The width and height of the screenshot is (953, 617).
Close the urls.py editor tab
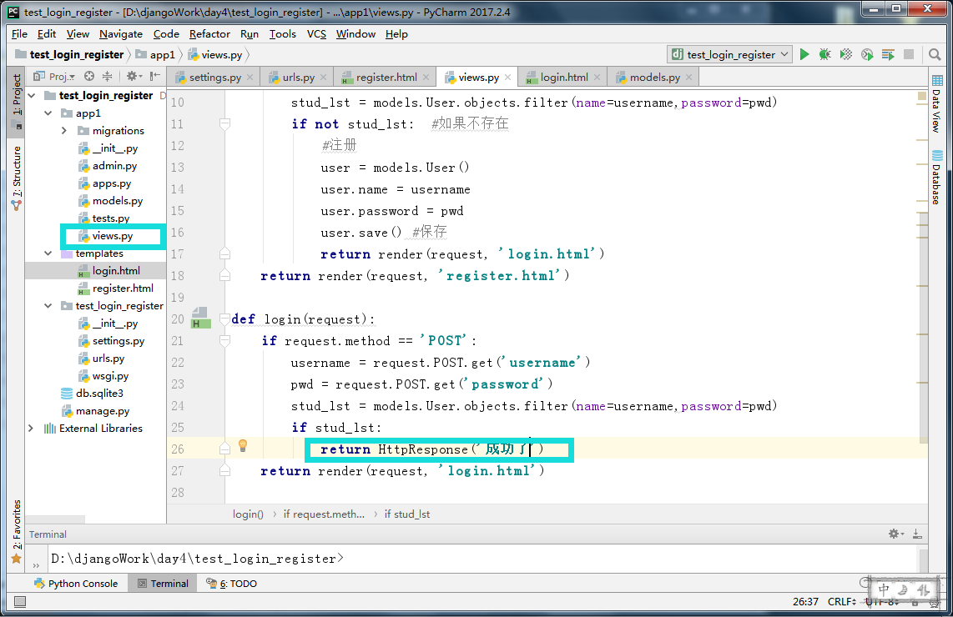pos(323,77)
